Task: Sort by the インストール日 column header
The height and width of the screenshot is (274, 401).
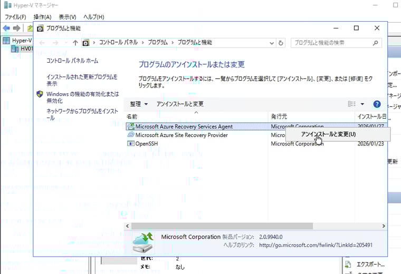Action: (x=371, y=116)
